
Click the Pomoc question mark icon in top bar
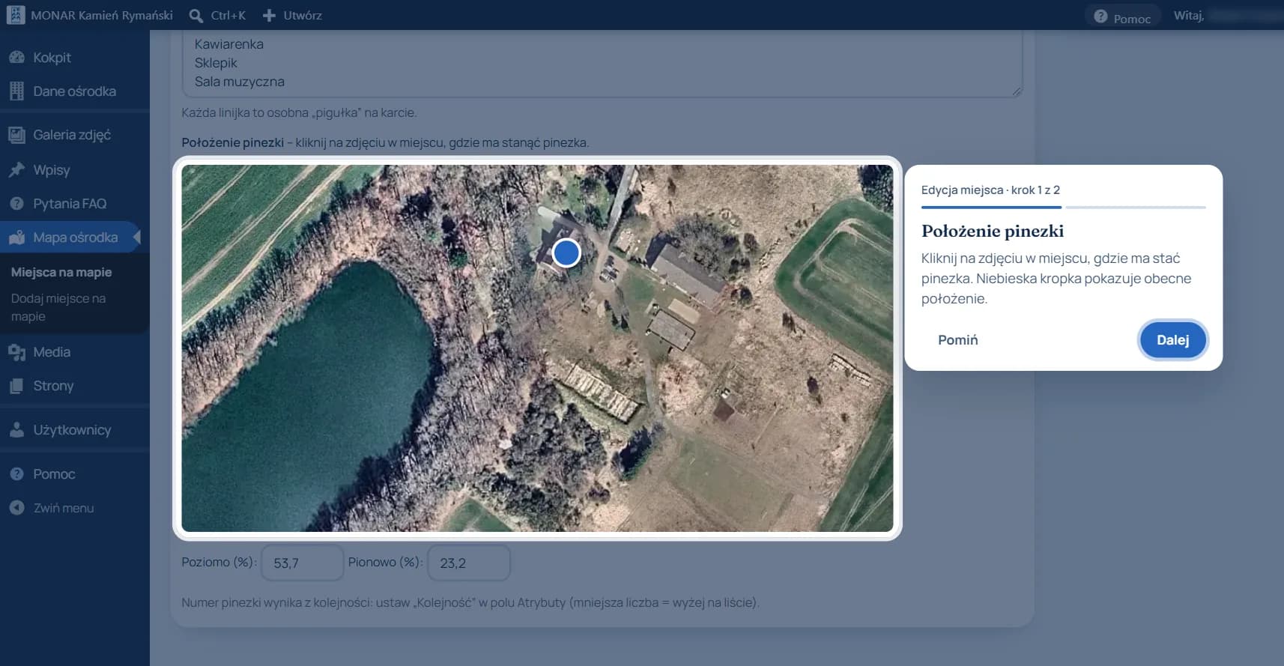(1100, 16)
